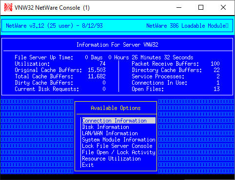
Task: Choose LAN/WAN Information entry
Action: pyautogui.click(x=110, y=133)
